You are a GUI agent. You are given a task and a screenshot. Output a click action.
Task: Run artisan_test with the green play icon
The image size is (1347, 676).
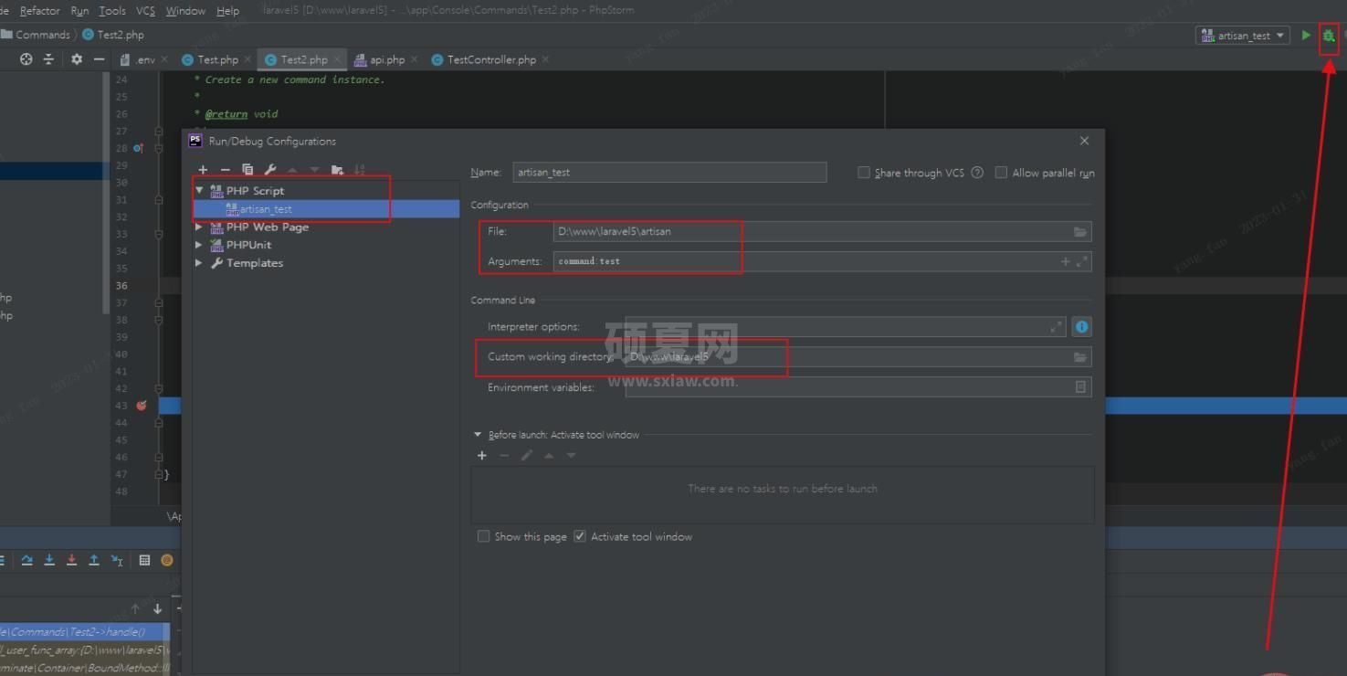(x=1306, y=36)
